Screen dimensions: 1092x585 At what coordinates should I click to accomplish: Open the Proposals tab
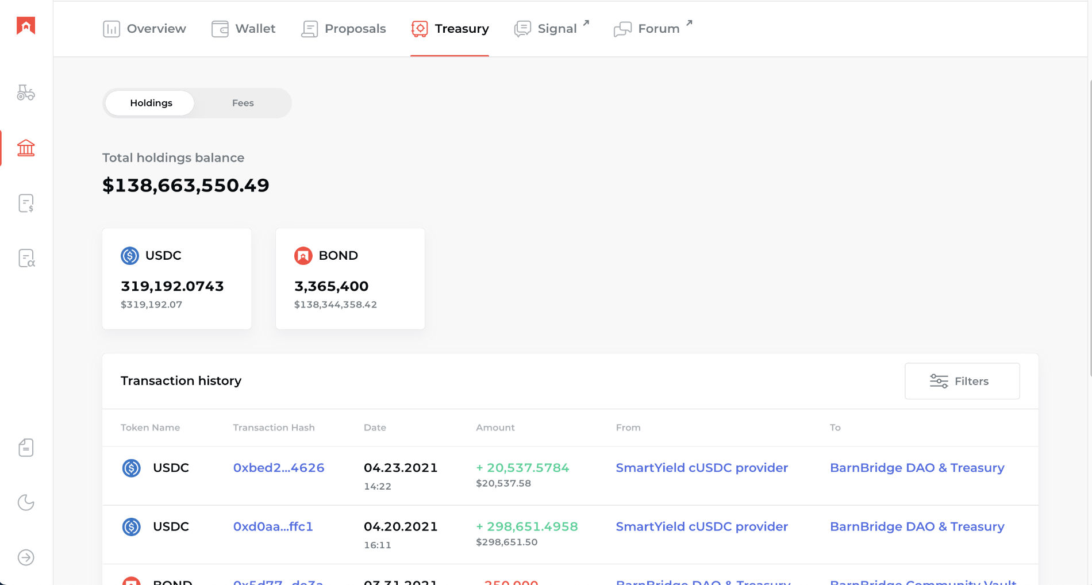pyautogui.click(x=344, y=29)
